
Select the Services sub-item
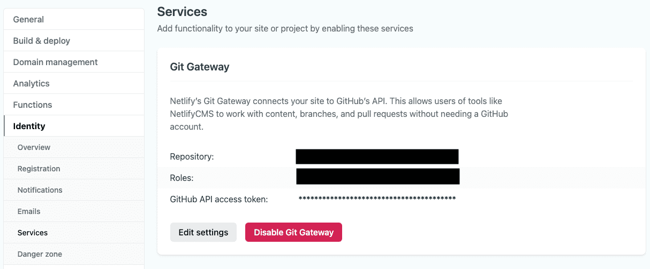pyautogui.click(x=33, y=233)
